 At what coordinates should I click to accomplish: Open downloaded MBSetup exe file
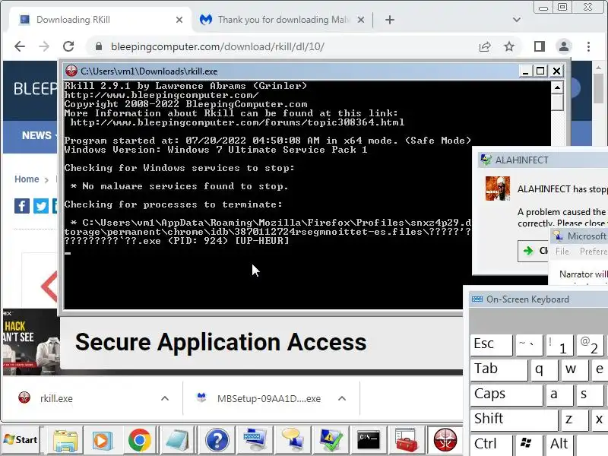tap(269, 398)
